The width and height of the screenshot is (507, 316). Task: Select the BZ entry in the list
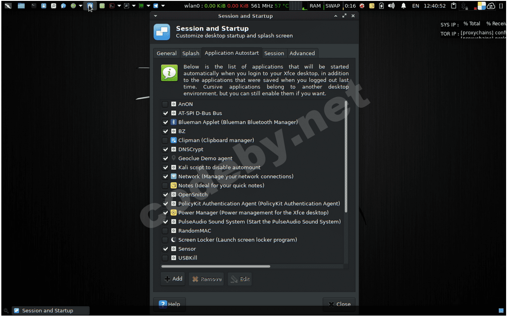[182, 131]
